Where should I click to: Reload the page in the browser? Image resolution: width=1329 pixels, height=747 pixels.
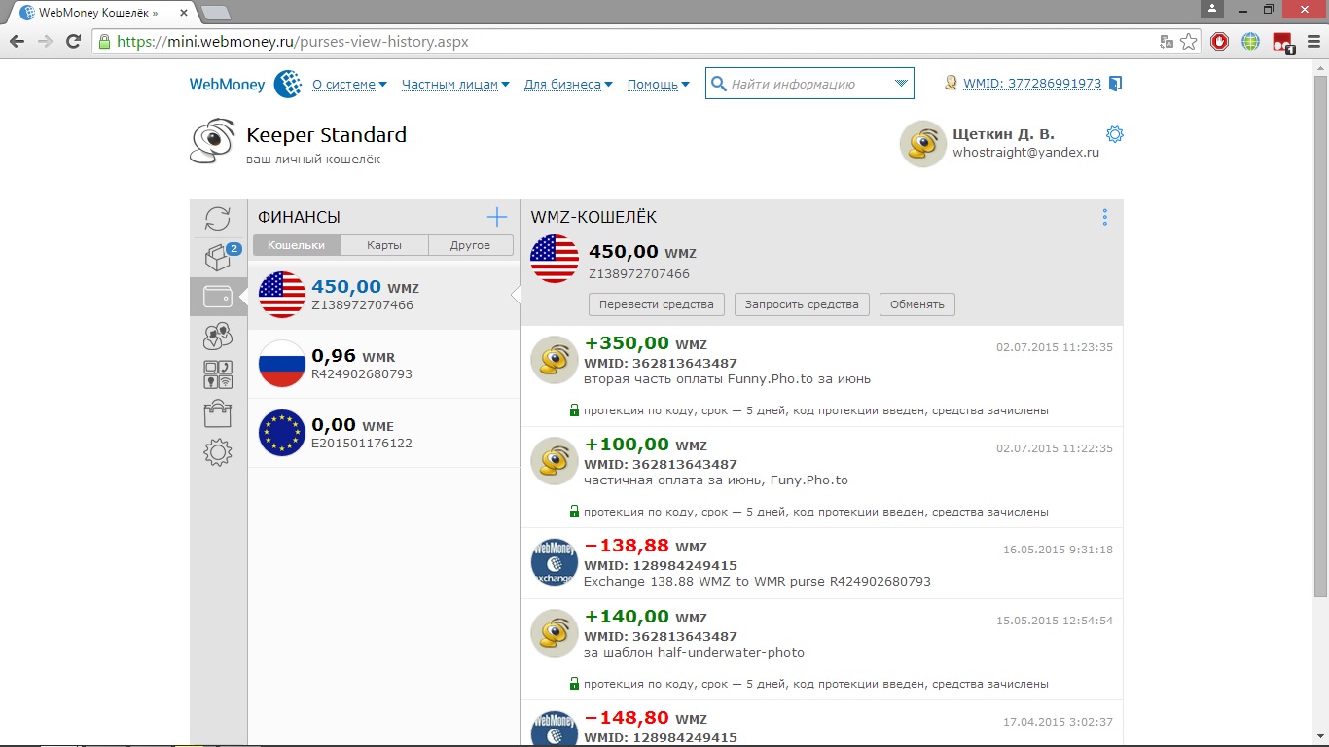click(73, 42)
